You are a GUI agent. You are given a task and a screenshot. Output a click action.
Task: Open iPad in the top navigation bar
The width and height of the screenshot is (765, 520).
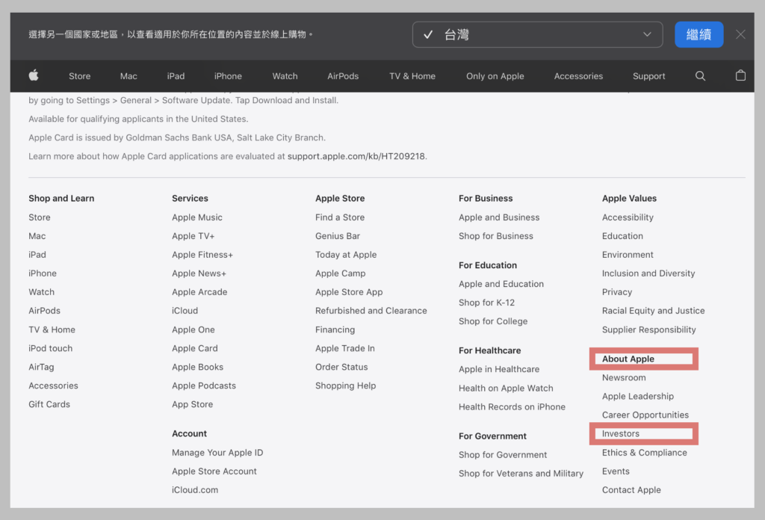(x=176, y=76)
